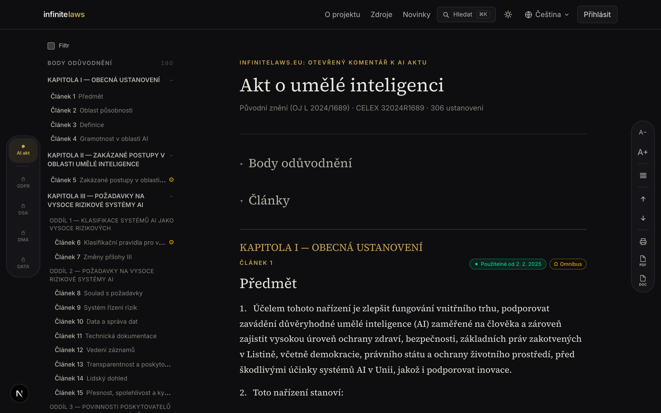Image resolution: width=661 pixels, height=413 pixels.
Task: Open the Next.js N dev badge
Action: (19, 393)
